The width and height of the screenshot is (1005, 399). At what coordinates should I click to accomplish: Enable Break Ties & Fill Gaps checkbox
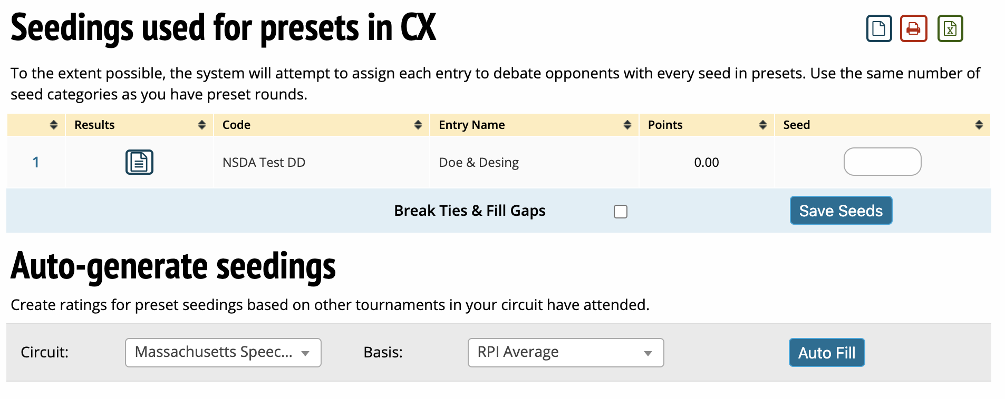click(621, 212)
